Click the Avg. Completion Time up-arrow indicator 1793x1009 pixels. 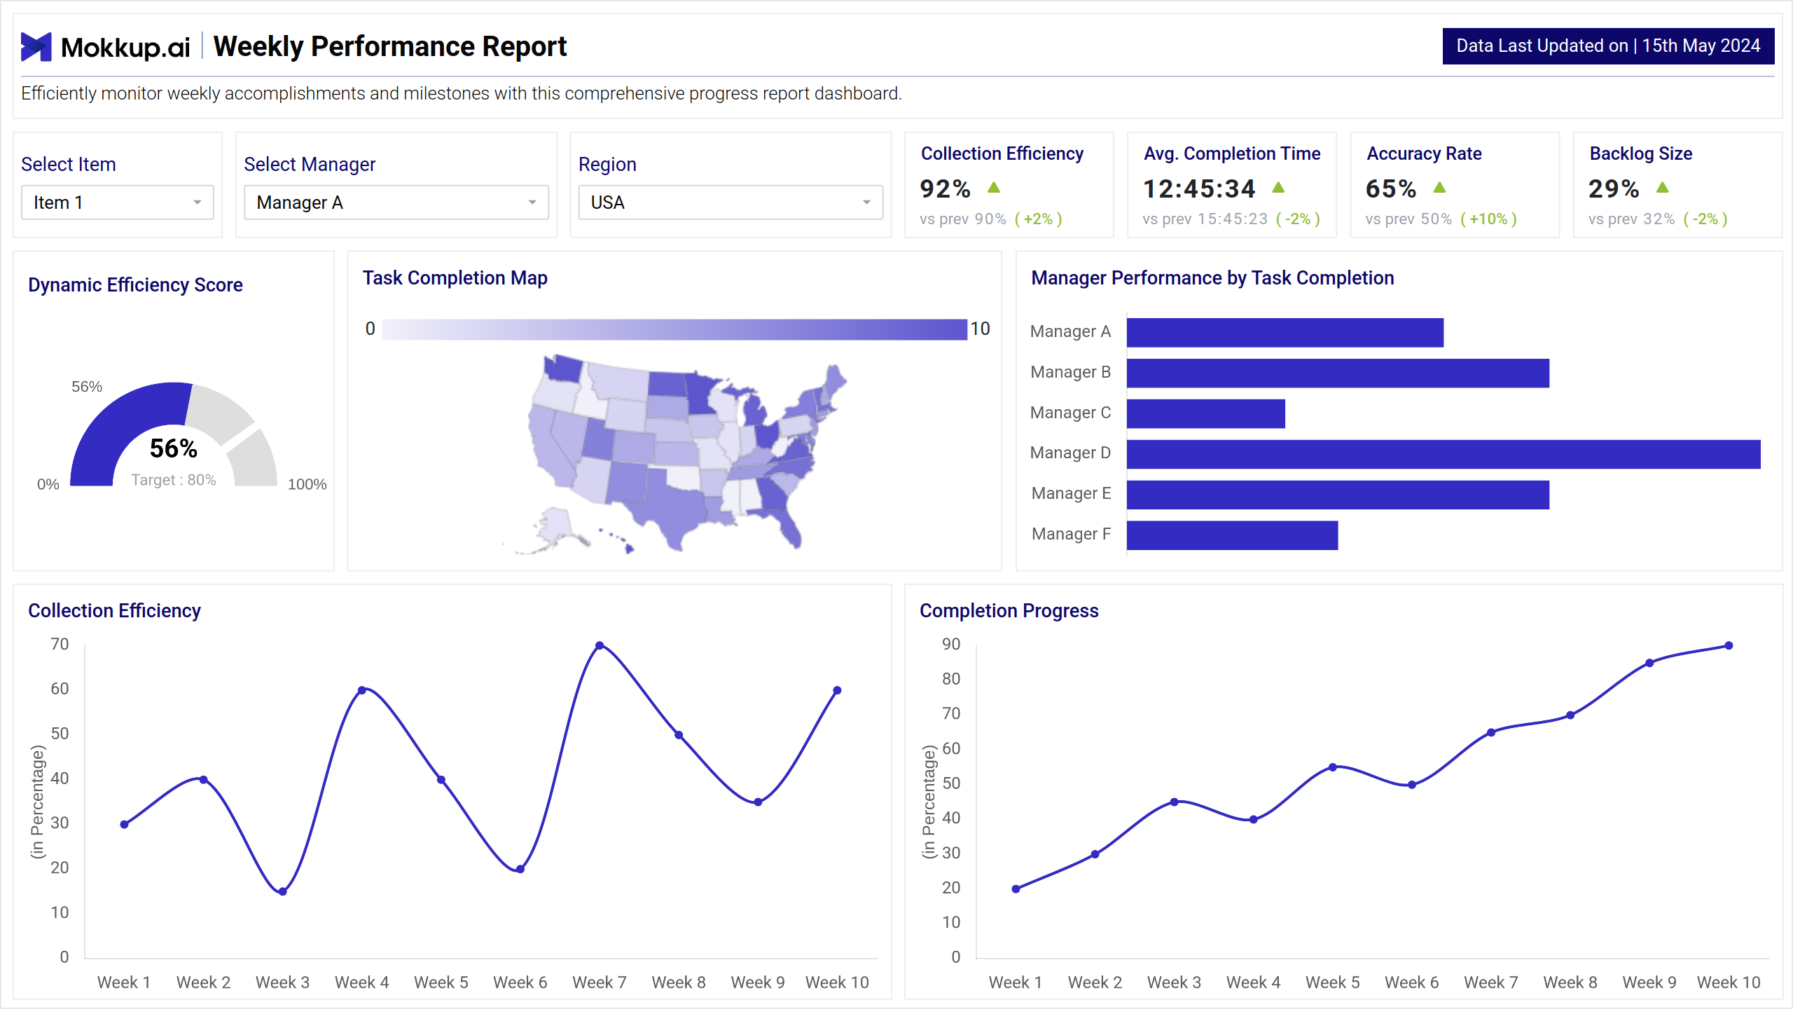click(x=1278, y=188)
